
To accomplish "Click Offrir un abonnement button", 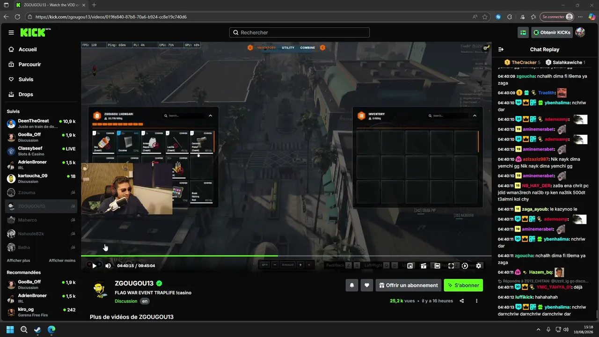I will (408, 285).
